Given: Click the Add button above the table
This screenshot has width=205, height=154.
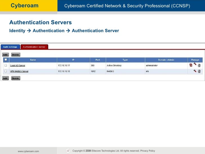Looking at the screenshot, I should 5,55.
